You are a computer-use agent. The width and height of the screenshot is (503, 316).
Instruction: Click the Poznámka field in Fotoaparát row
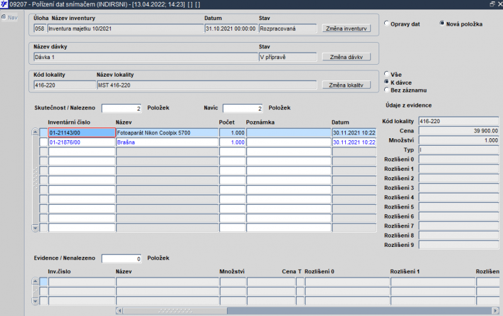(289, 133)
